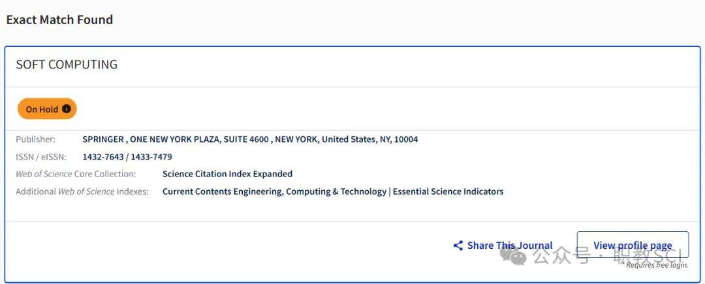This screenshot has width=705, height=284.
Task: Select the SOFT COMPUTING journal title
Action: (x=67, y=64)
